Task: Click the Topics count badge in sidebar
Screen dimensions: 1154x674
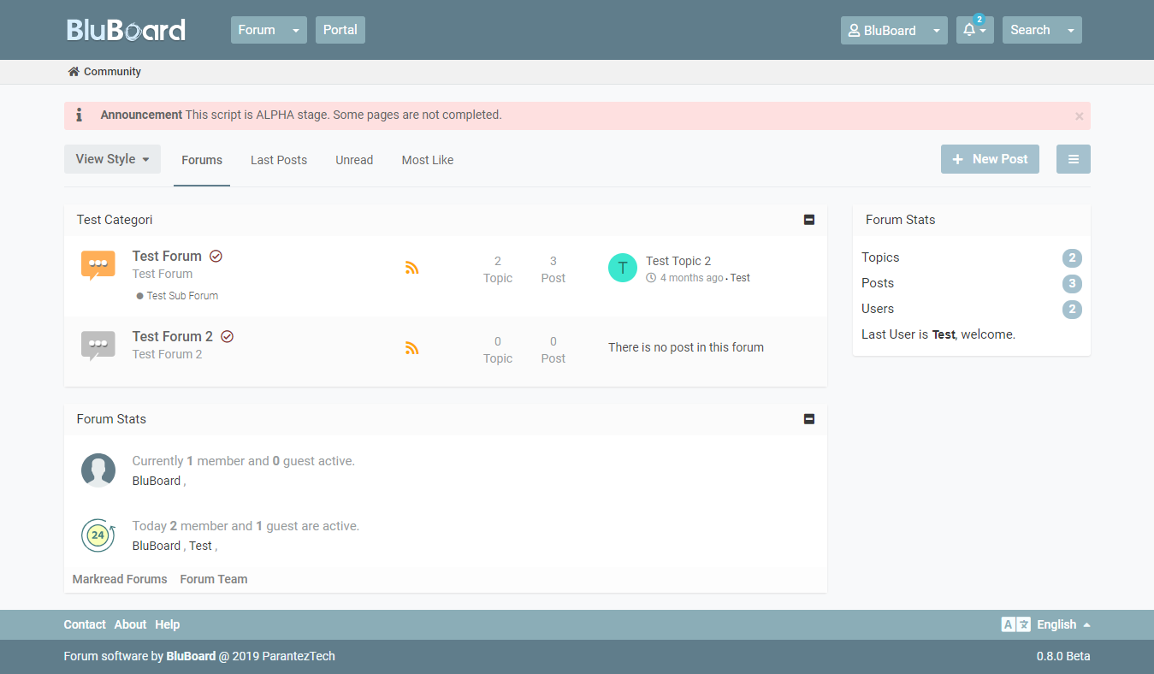Action: tap(1072, 258)
